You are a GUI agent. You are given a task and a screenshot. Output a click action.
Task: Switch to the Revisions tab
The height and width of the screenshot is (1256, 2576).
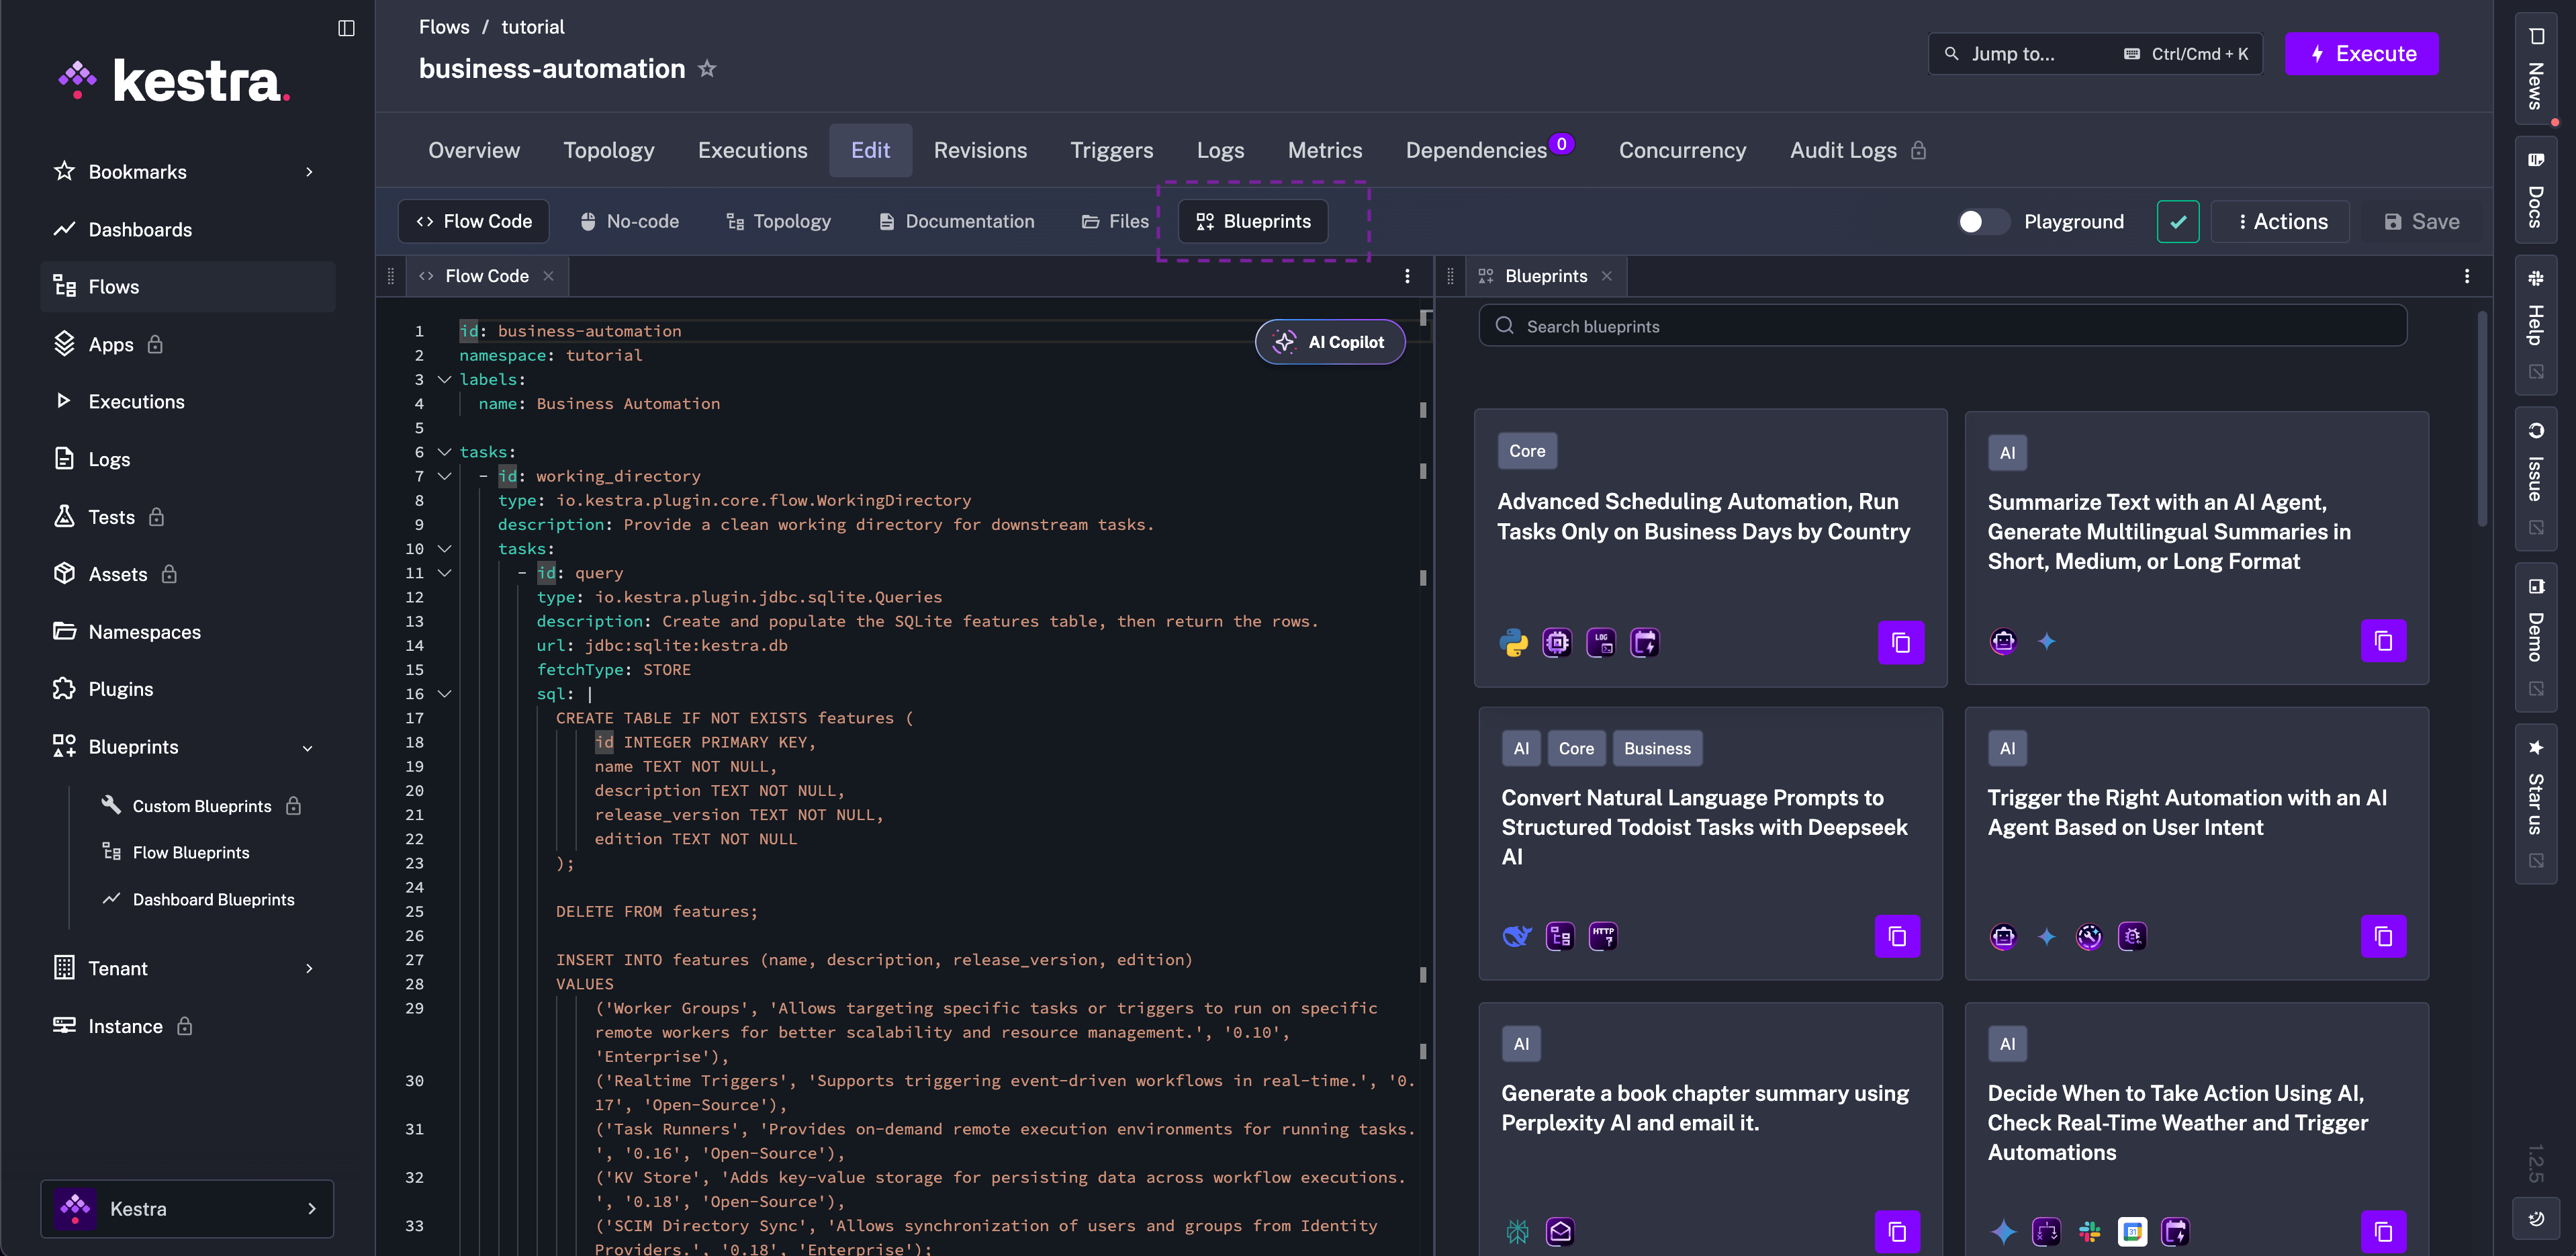pyautogui.click(x=980, y=150)
